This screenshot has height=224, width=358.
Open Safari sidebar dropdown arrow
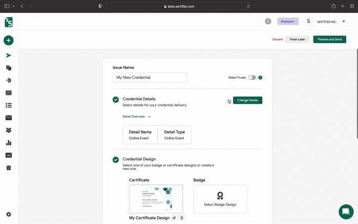[x=13, y=6]
